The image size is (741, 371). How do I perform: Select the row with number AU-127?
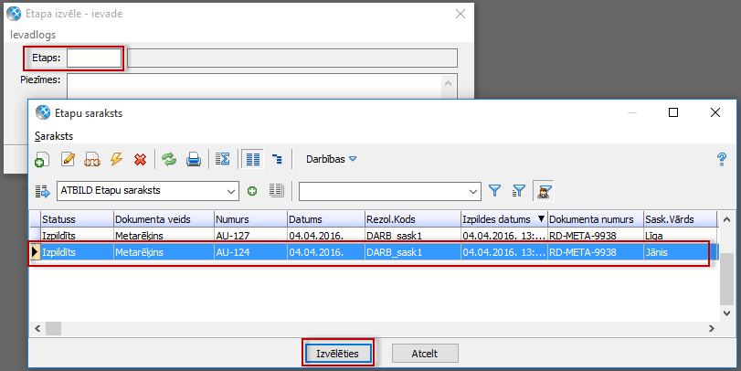[x=374, y=236]
